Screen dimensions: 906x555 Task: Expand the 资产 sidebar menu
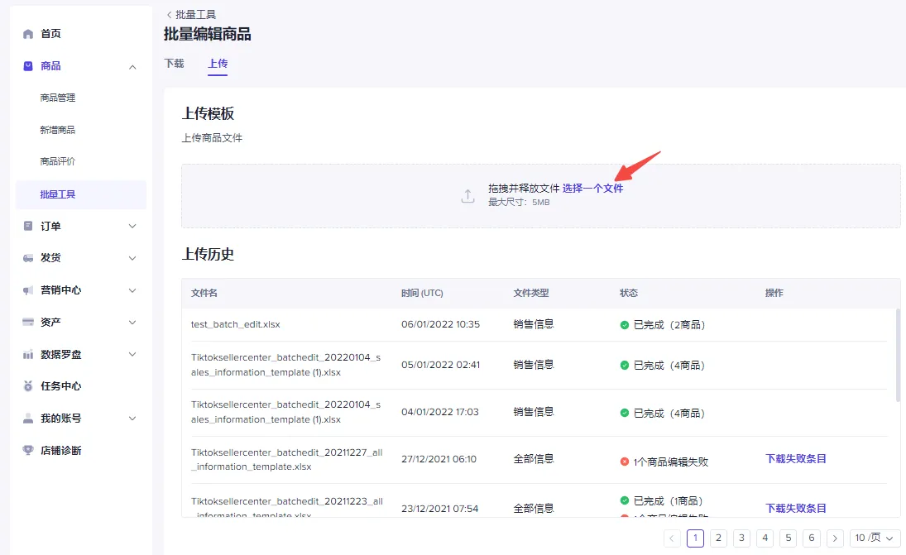point(132,322)
